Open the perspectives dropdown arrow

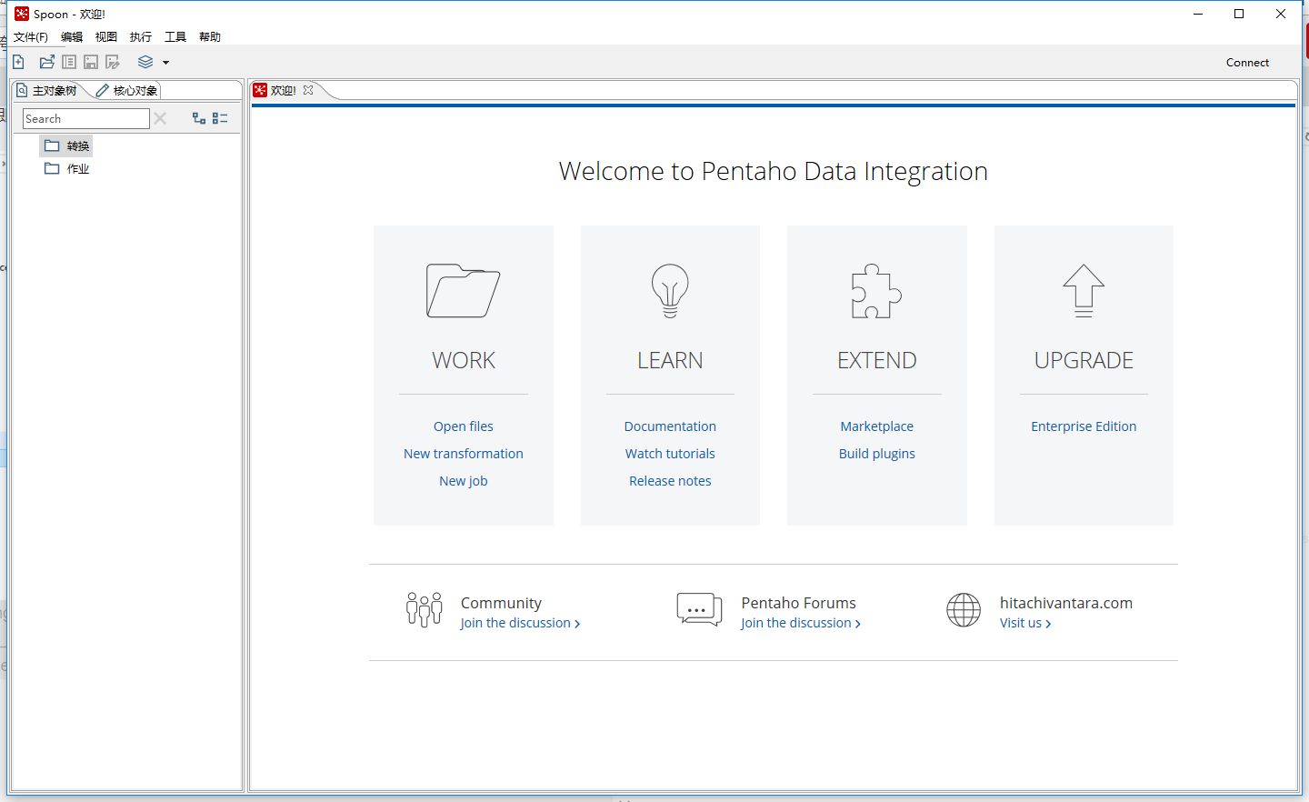(x=165, y=63)
